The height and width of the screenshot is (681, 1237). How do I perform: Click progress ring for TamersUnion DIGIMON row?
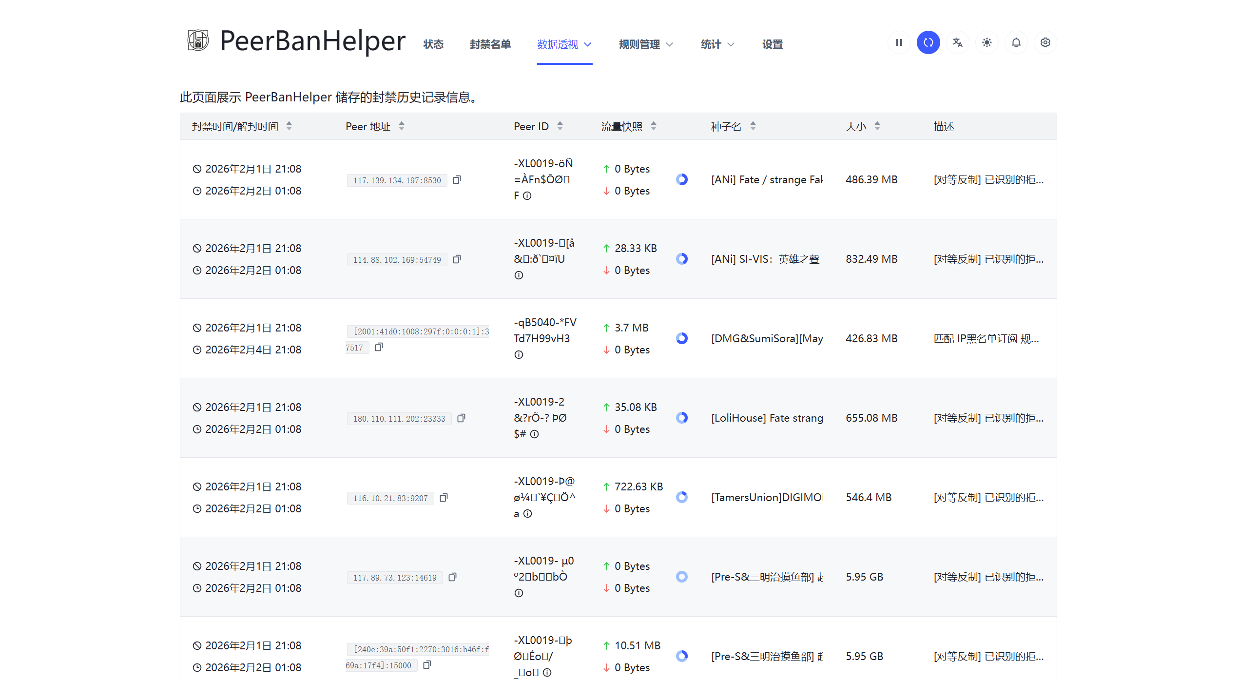[x=681, y=497]
